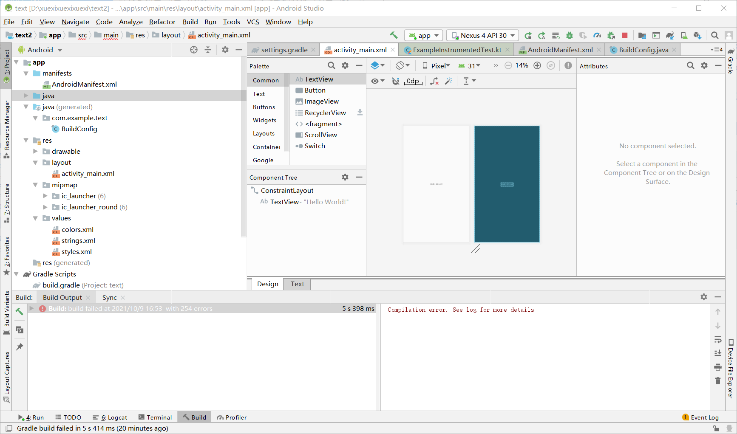The width and height of the screenshot is (737, 434).
Task: Toggle the view options eye icon
Action: click(x=377, y=81)
